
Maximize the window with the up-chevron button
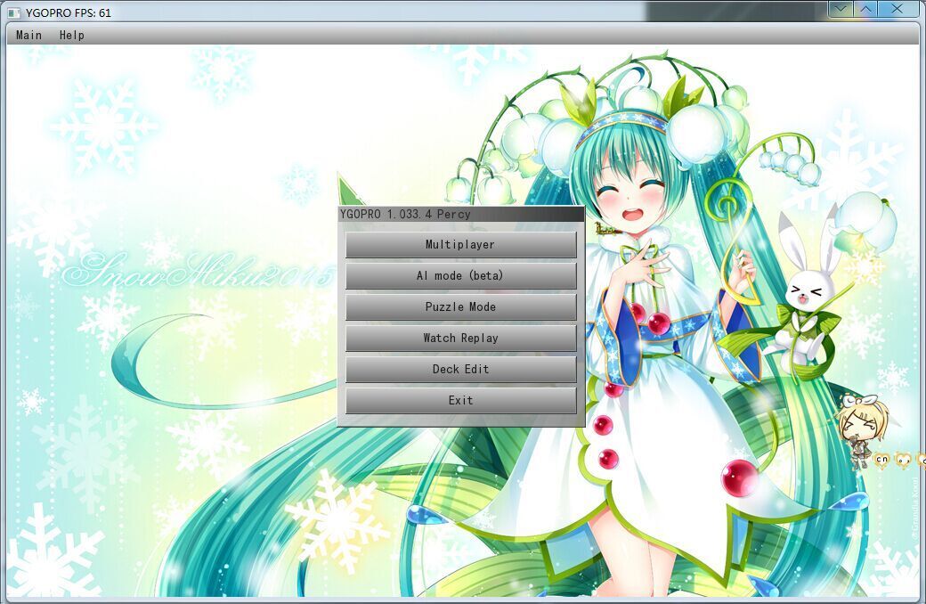tap(866, 9)
